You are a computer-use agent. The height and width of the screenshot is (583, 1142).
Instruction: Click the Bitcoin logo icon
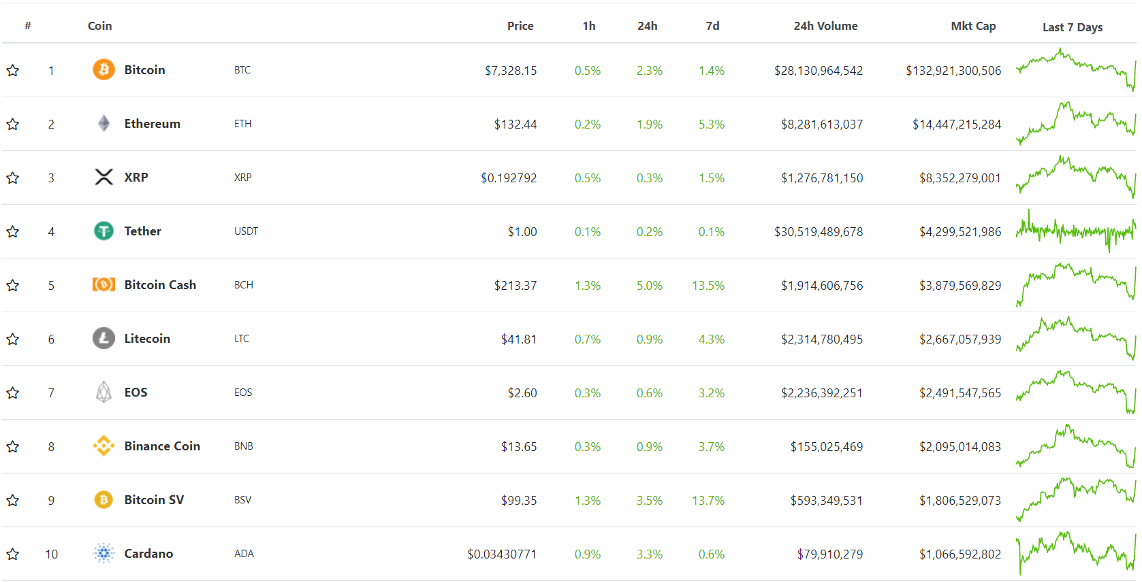[104, 69]
